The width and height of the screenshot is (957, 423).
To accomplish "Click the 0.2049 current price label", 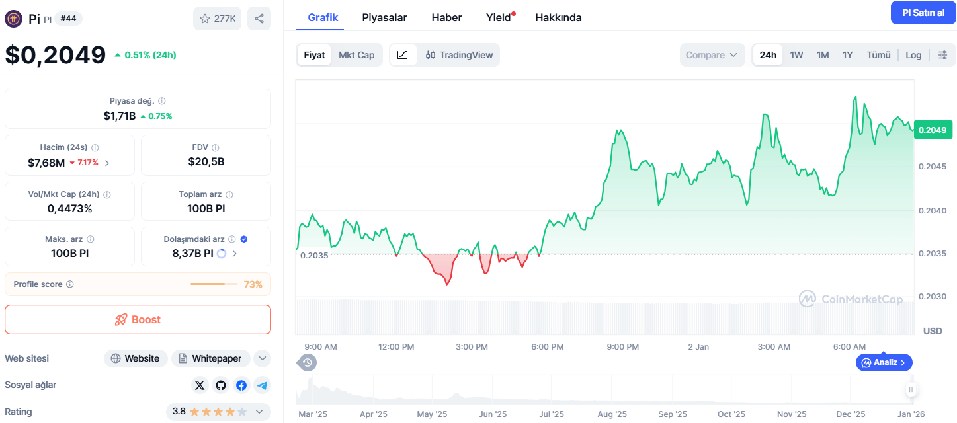I will [933, 130].
